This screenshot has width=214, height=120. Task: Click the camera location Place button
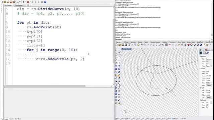(209, 85)
